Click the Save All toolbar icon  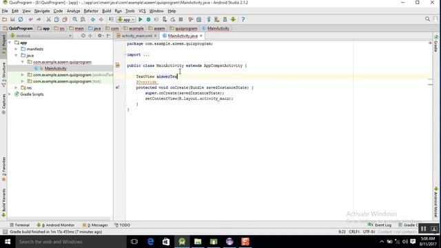[12, 19]
